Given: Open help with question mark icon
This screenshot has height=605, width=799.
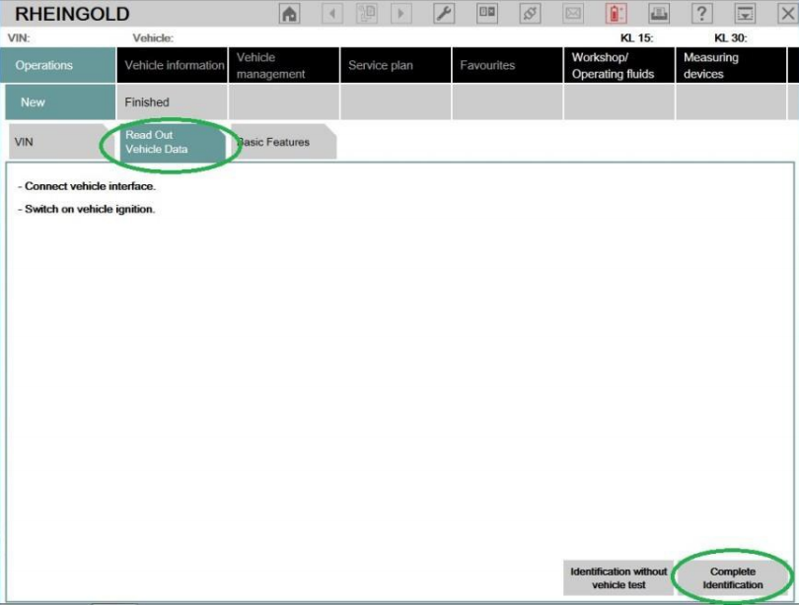Looking at the screenshot, I should pos(701,13).
